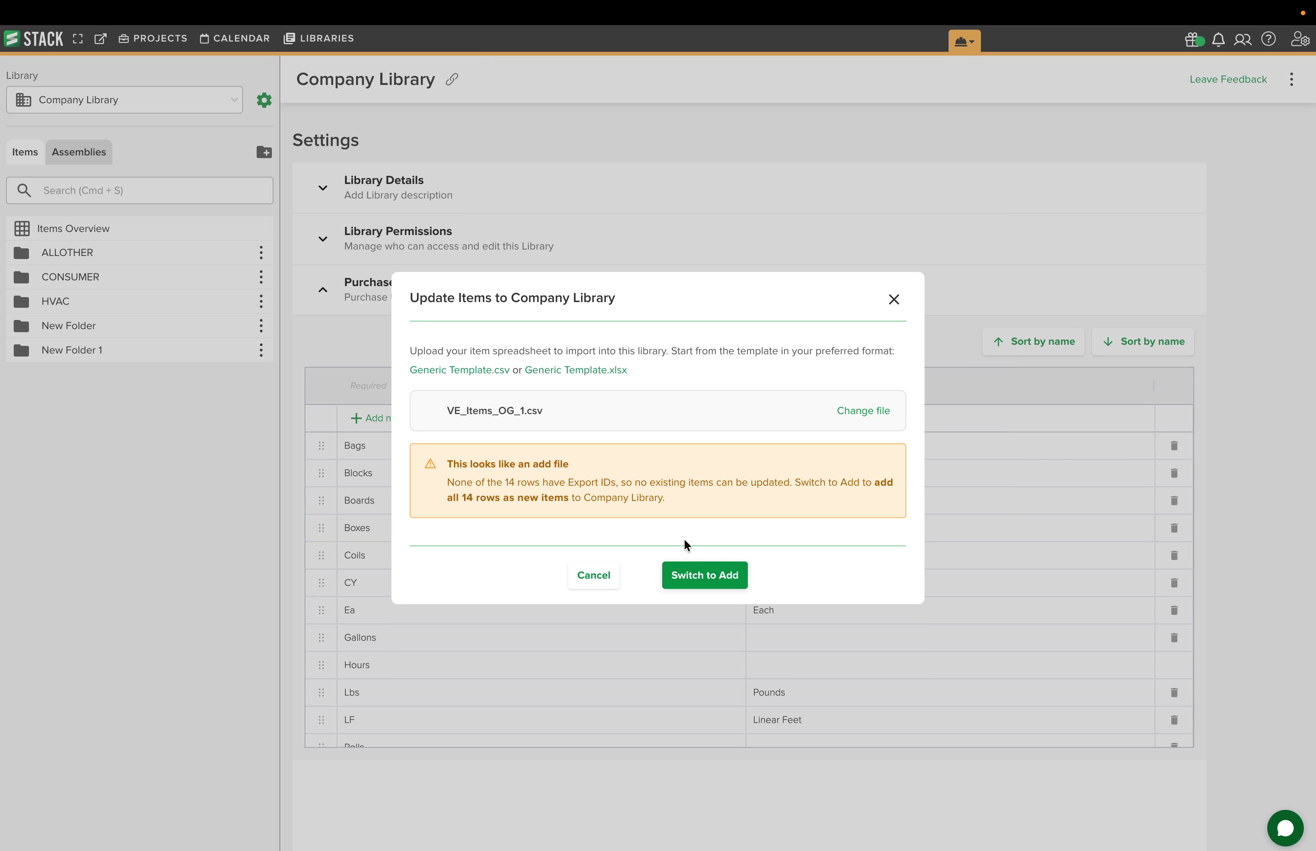Select the Items tab
The width and height of the screenshot is (1316, 851).
(26, 152)
